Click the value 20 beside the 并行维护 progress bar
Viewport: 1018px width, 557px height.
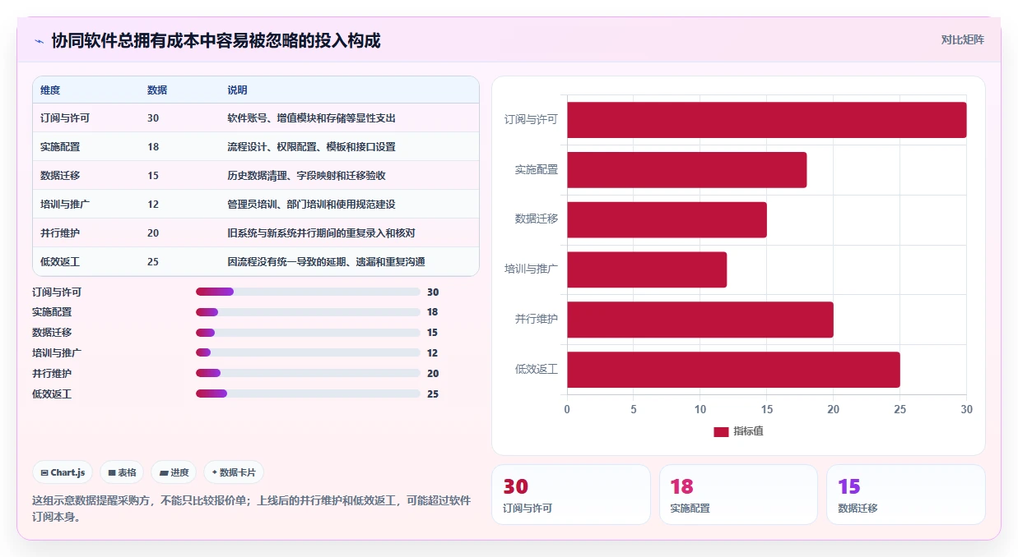click(432, 373)
